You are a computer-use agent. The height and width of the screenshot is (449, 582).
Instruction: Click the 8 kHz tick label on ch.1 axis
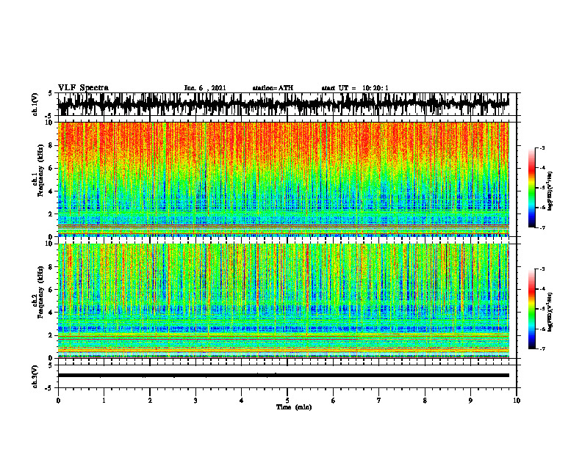(x=52, y=145)
